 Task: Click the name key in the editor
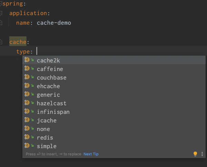23,23
